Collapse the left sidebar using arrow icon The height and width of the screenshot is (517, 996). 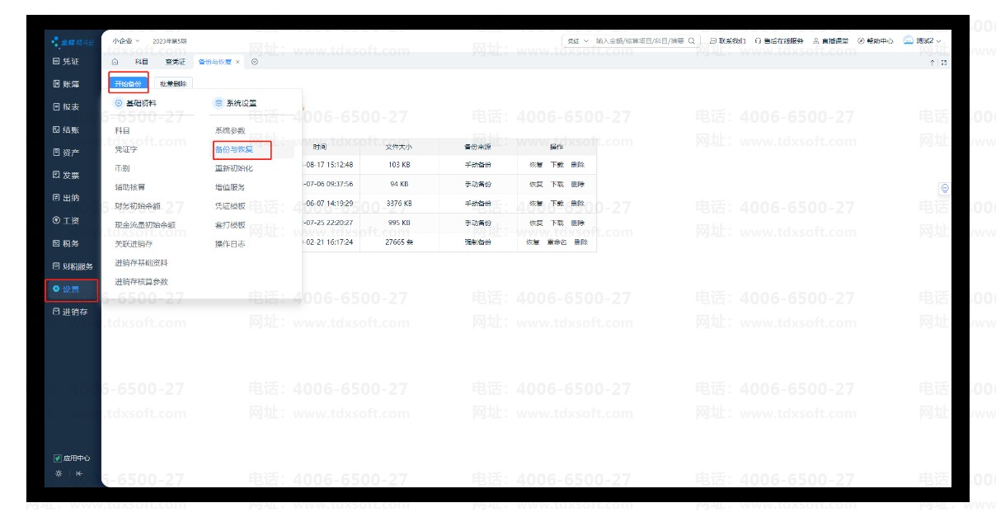[79, 473]
